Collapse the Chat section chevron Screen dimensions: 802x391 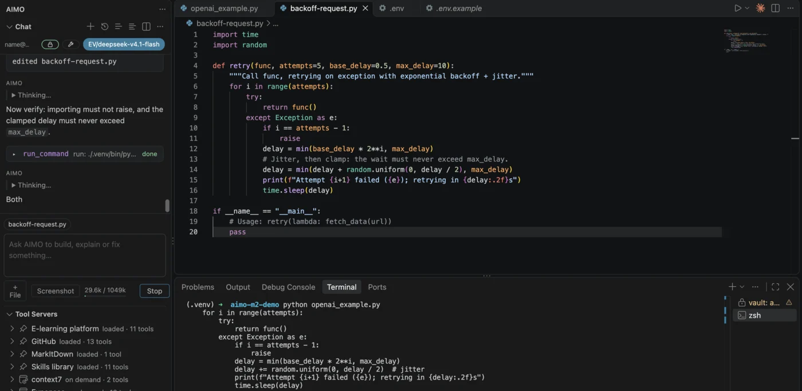click(x=9, y=26)
